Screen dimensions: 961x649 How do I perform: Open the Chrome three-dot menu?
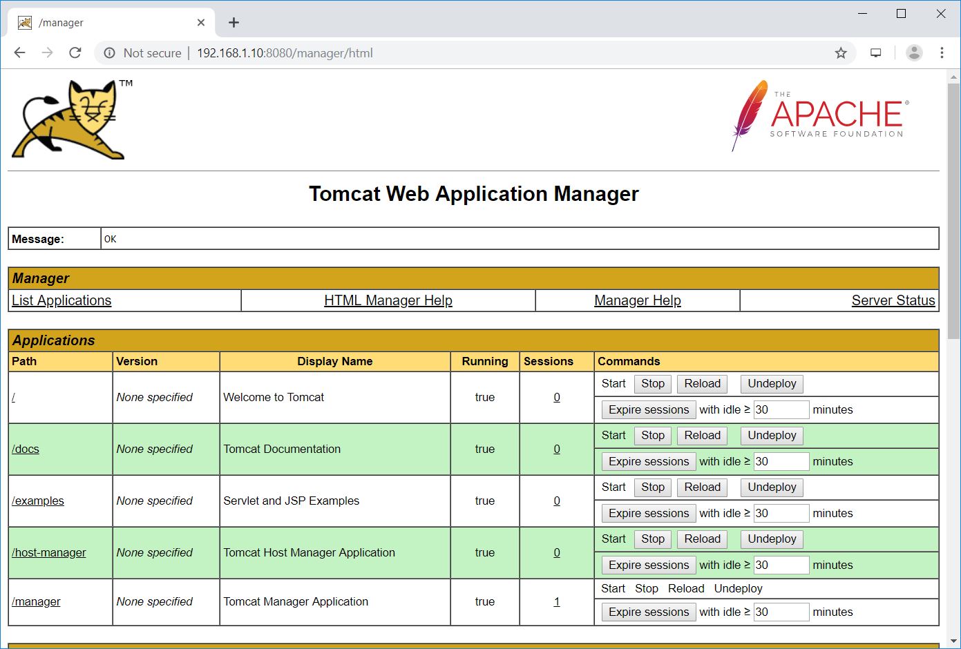pyautogui.click(x=942, y=53)
